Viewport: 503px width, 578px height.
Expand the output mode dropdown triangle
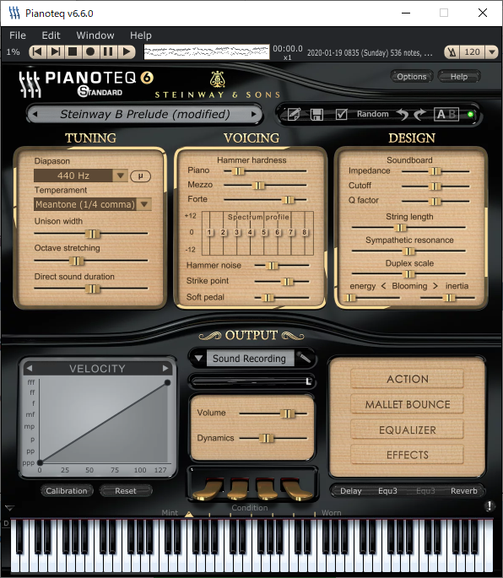[198, 358]
